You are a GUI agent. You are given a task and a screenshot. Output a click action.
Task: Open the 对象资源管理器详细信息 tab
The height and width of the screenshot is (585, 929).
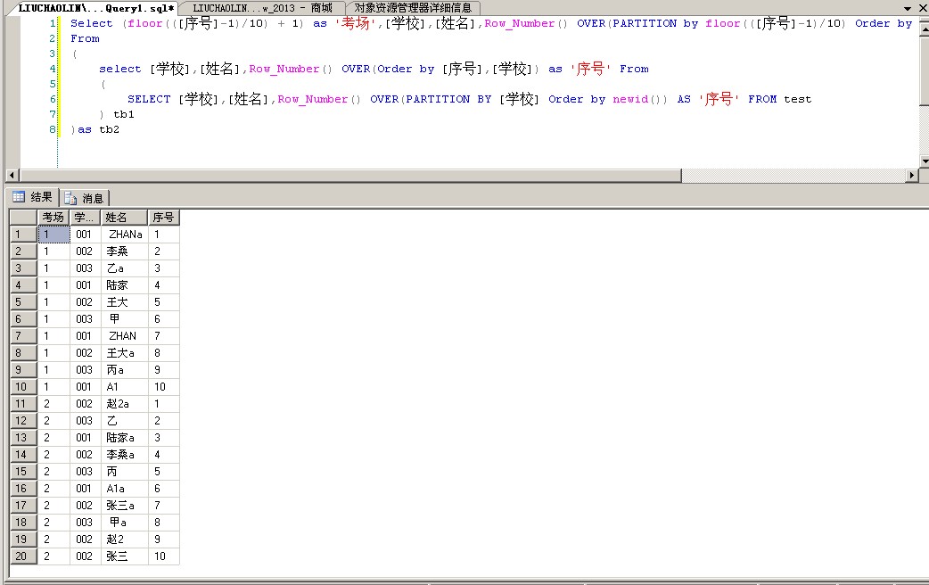point(413,8)
